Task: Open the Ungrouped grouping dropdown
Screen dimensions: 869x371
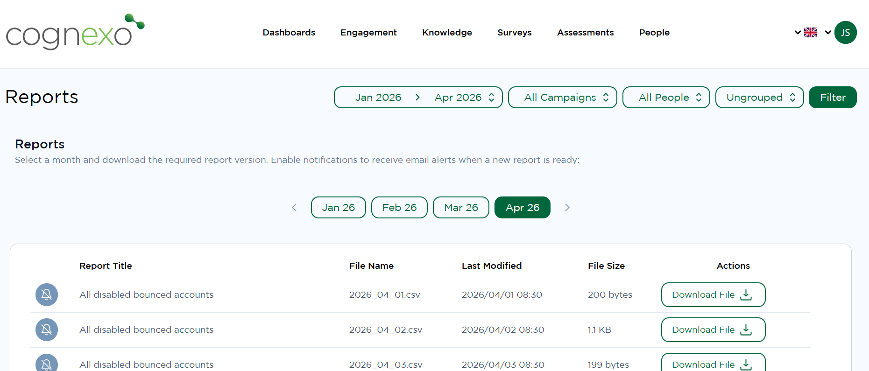Action: pos(759,98)
